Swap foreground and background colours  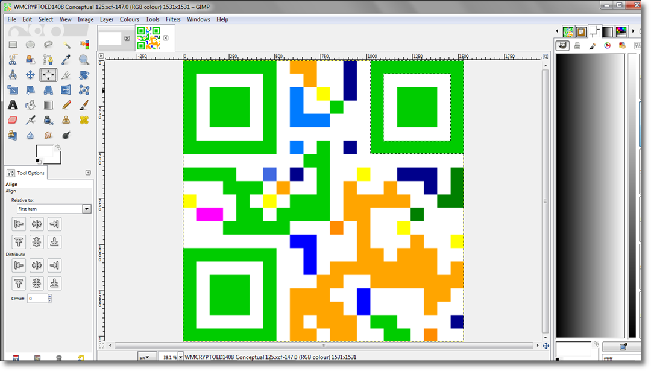[58, 147]
